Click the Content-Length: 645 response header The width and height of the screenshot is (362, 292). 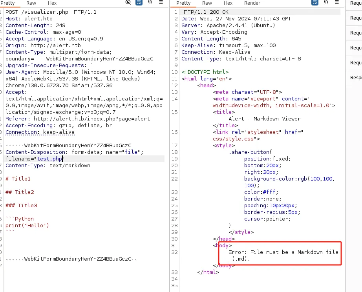(x=211, y=39)
